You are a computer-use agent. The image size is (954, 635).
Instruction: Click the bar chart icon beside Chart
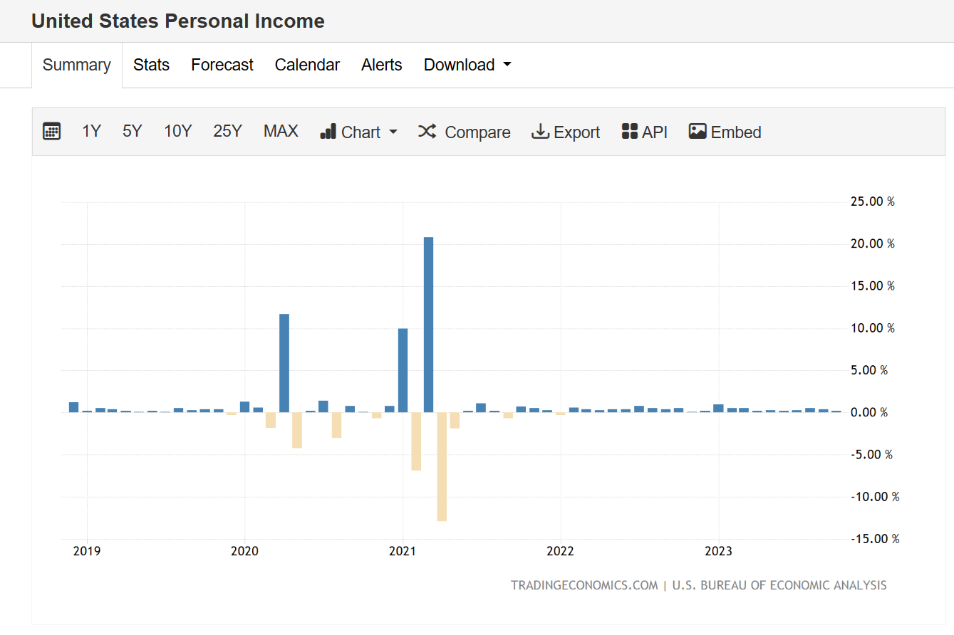(x=327, y=131)
